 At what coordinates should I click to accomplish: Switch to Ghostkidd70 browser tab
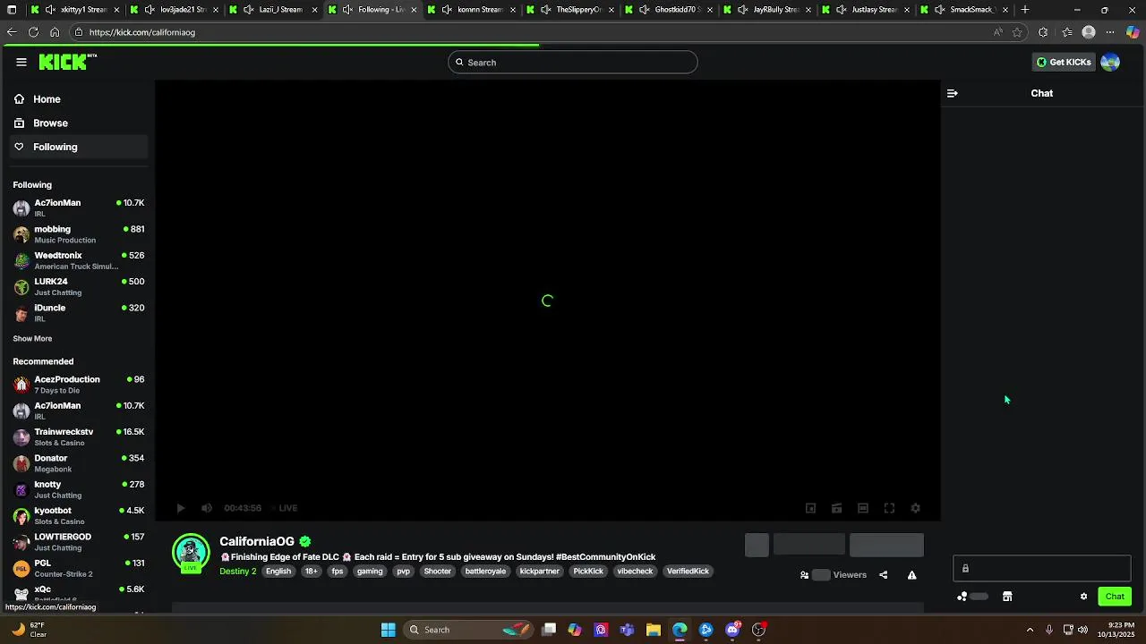[x=670, y=10]
